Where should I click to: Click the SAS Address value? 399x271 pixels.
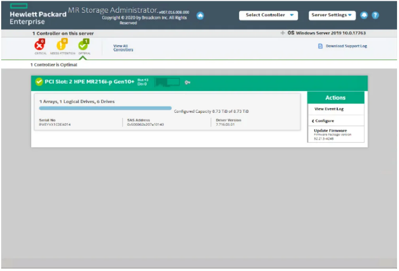[146, 125]
